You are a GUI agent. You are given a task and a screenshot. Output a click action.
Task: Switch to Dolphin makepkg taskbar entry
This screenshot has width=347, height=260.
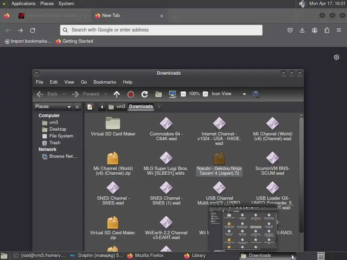[97, 256]
